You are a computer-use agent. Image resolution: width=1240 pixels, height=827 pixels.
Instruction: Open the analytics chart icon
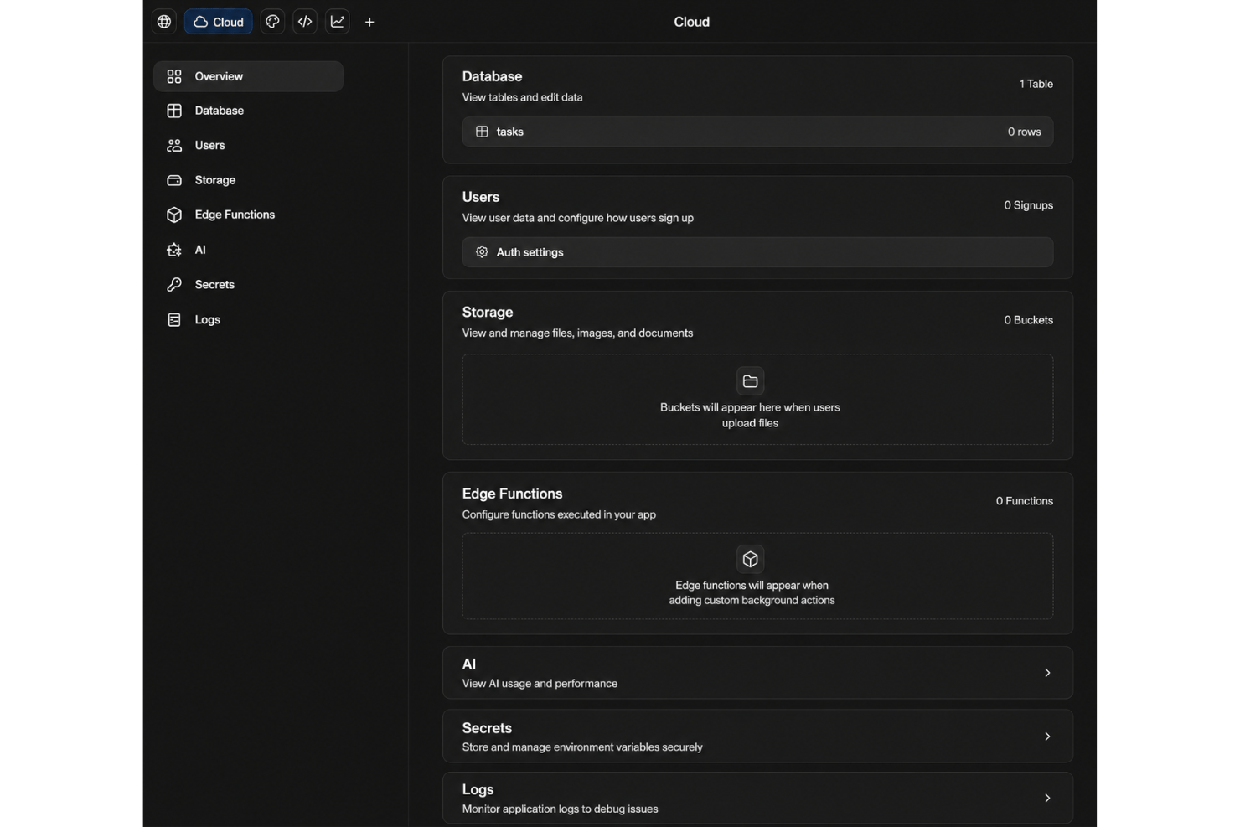[x=338, y=22]
